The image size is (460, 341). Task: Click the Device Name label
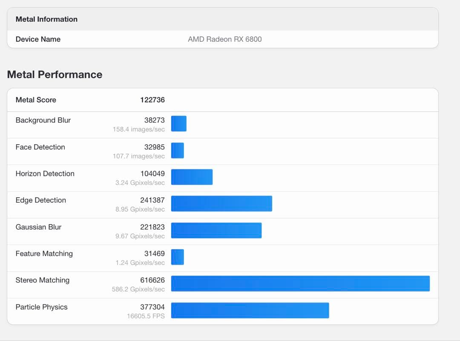pyautogui.click(x=38, y=39)
